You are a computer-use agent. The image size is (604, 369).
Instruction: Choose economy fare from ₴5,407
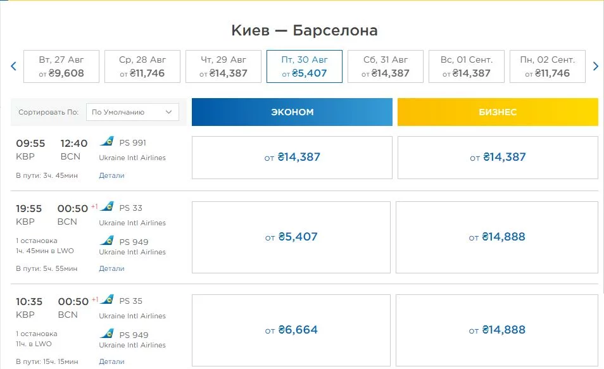tap(292, 237)
